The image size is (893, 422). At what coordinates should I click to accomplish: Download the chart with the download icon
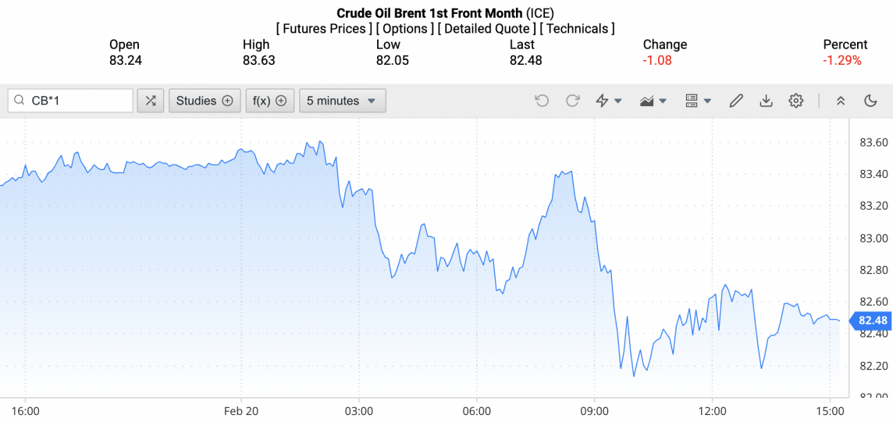(x=766, y=101)
